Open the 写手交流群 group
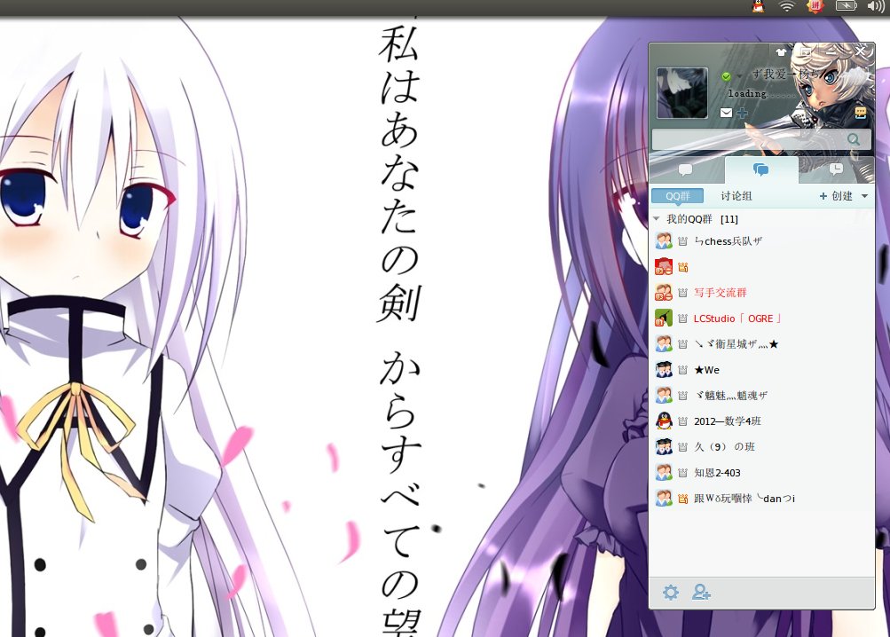 point(761,293)
